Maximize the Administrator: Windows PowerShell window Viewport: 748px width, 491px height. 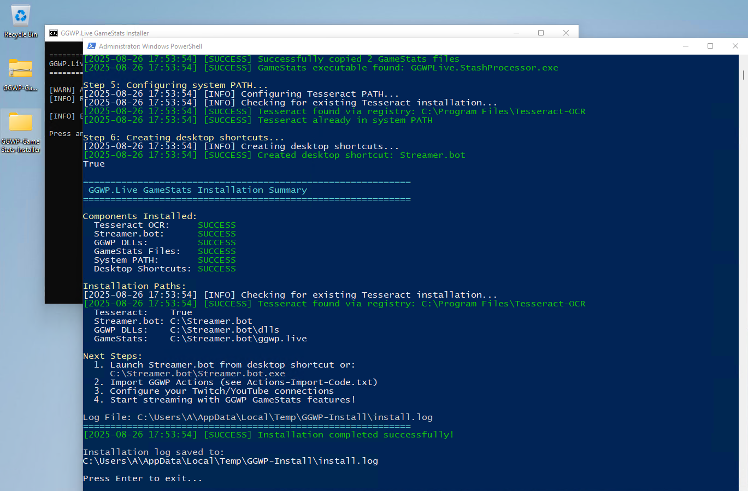tap(710, 46)
